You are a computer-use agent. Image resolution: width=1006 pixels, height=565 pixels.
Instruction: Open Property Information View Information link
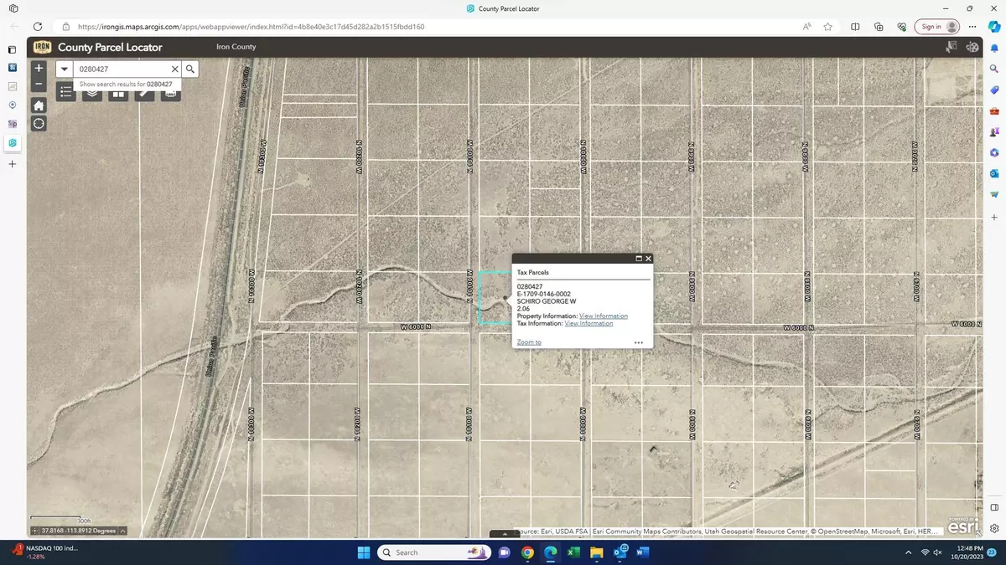[603, 316]
